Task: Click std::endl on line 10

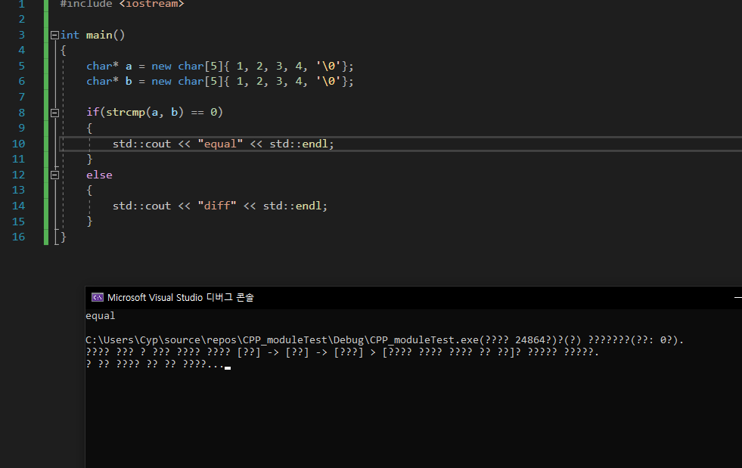Action: pos(299,144)
